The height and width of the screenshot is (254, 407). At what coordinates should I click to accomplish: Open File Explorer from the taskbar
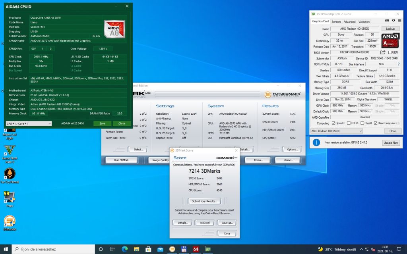[x=137, y=249]
